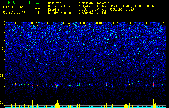Click the 'Receiving antenna' field label
This screenshot has height=108, width=169.
62,13
